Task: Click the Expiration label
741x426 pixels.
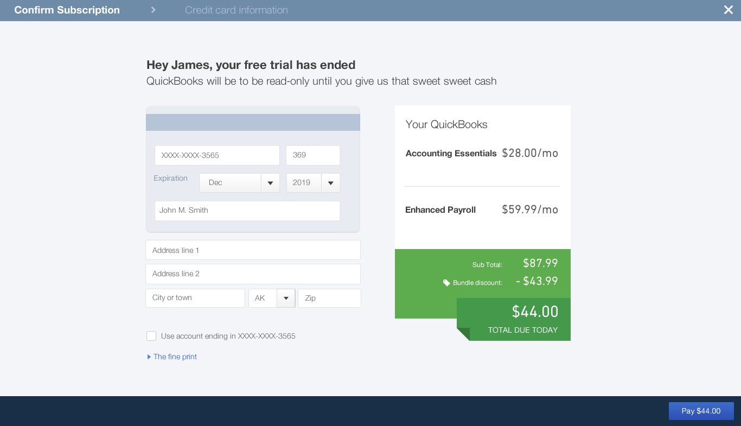Action: 170,178
